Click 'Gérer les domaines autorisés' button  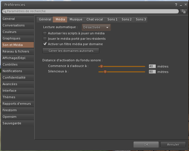point(71,51)
